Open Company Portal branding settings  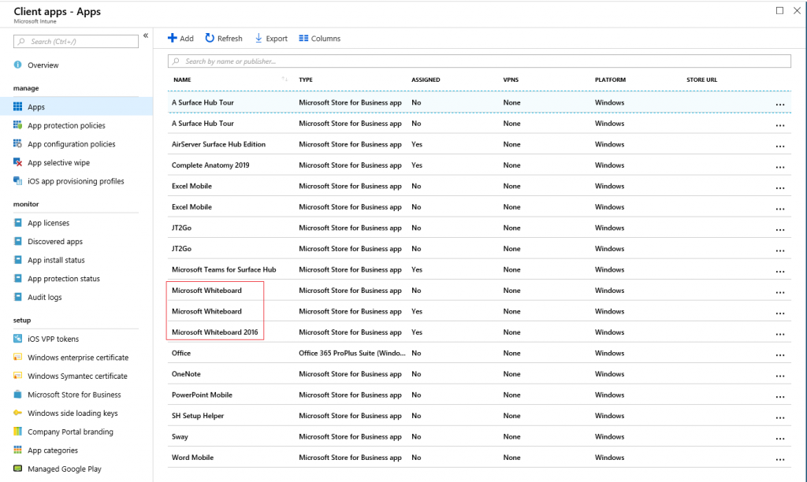point(20,432)
